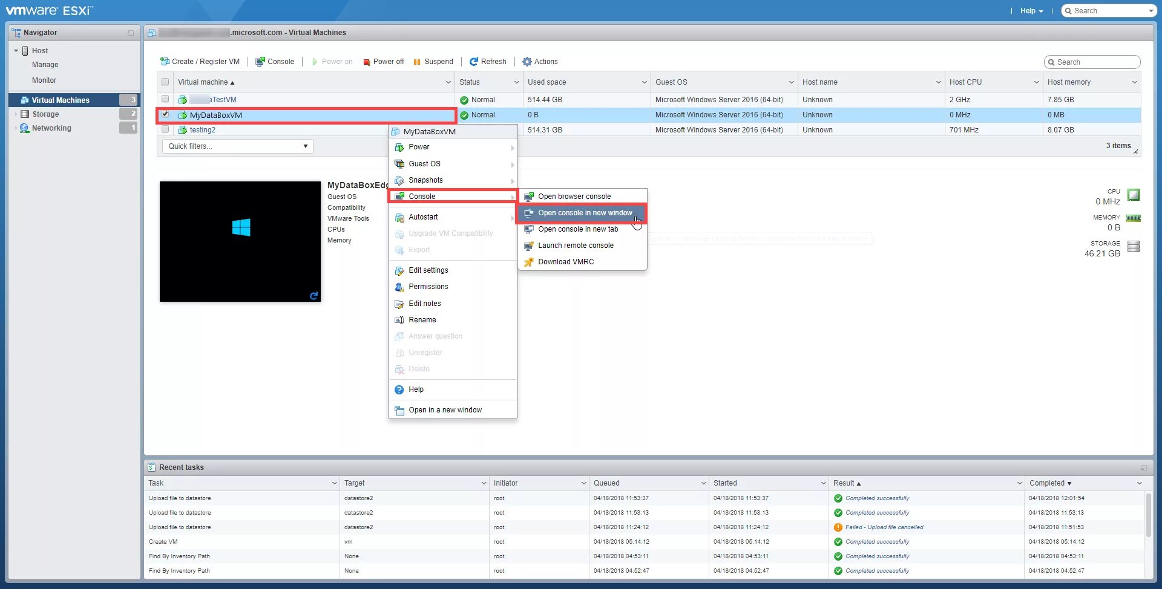Check the TestVM row checkbox
Image resolution: width=1162 pixels, height=589 pixels.
tap(165, 99)
